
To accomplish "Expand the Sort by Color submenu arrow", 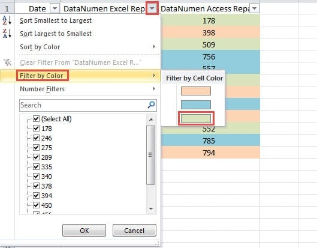I will click(154, 47).
